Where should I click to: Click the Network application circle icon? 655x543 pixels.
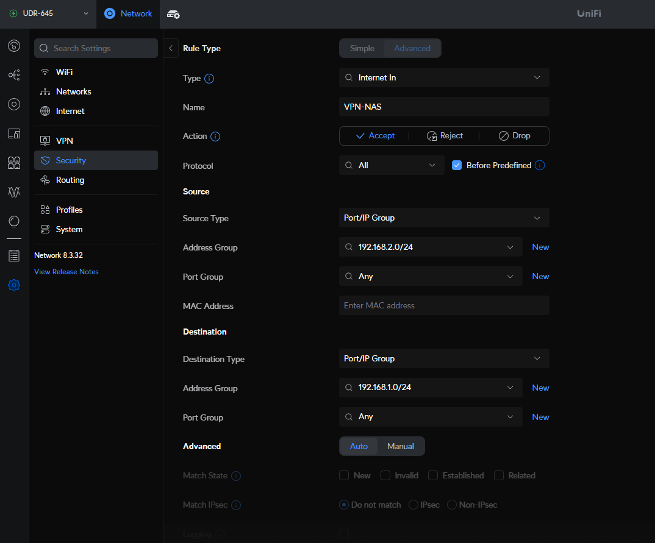pos(109,14)
